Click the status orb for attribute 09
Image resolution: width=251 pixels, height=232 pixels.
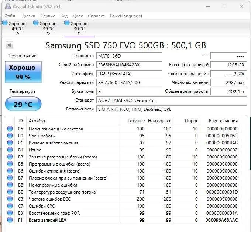tap(10, 136)
